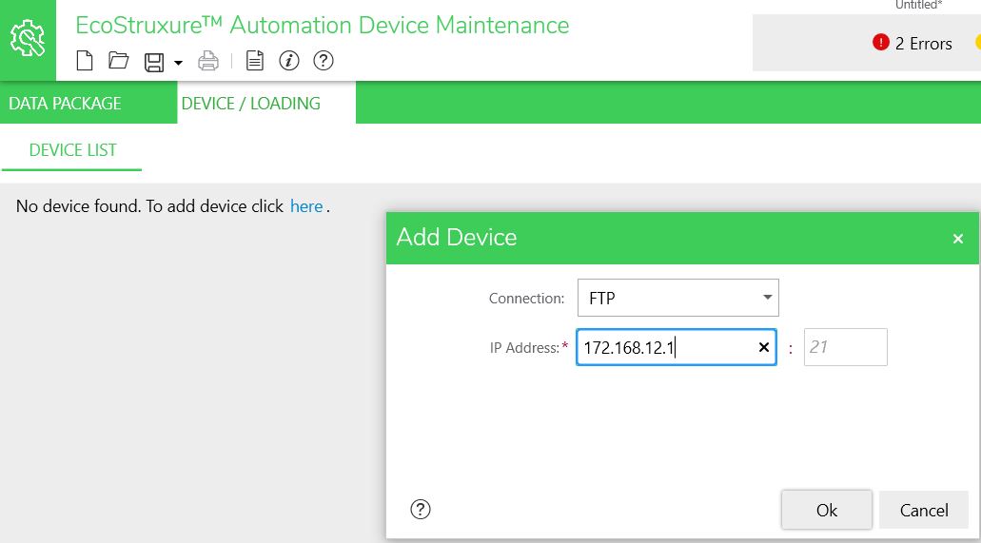
Task: Cancel the Add Device dialog
Action: click(x=924, y=510)
